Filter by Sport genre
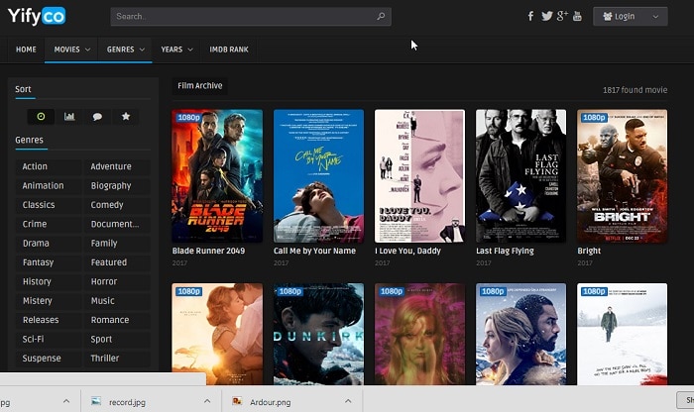 pyautogui.click(x=117, y=339)
